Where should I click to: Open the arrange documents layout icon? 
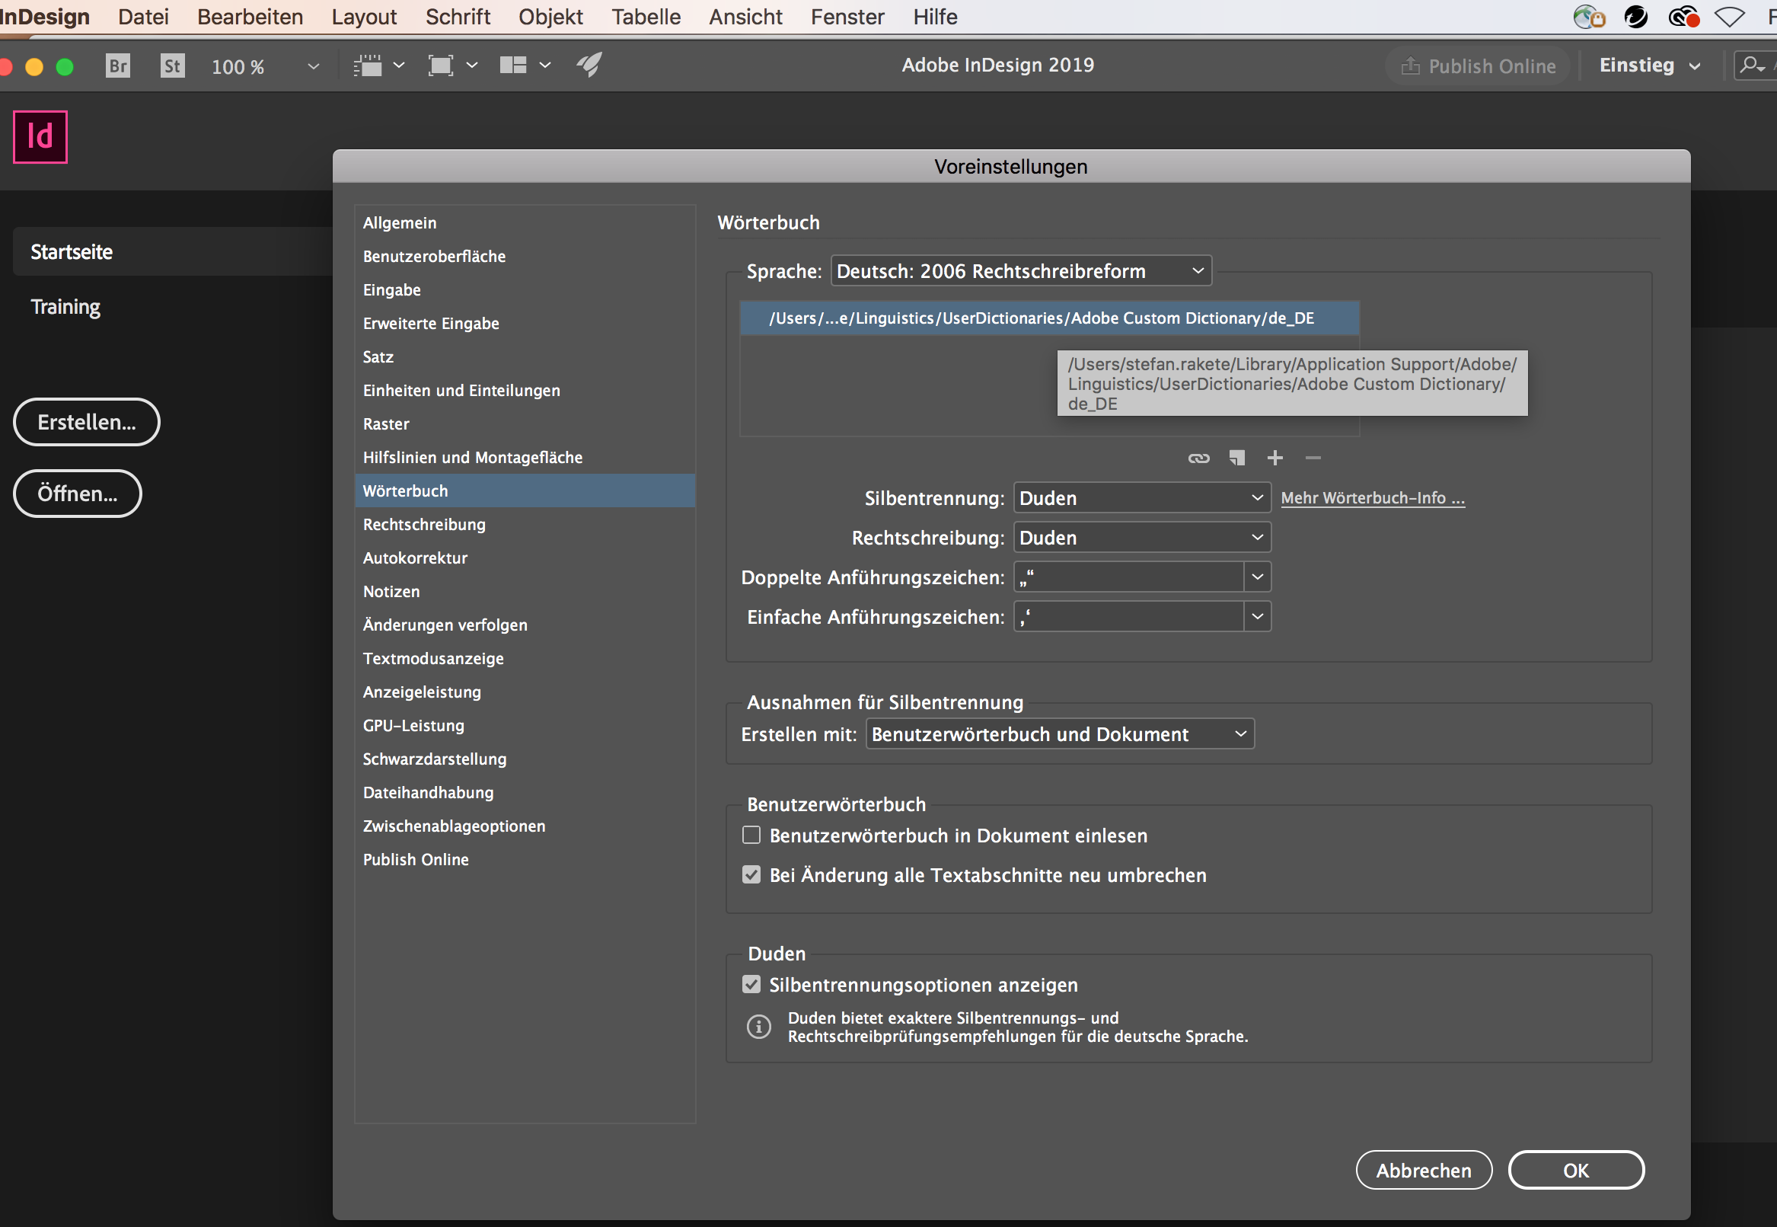(x=513, y=66)
